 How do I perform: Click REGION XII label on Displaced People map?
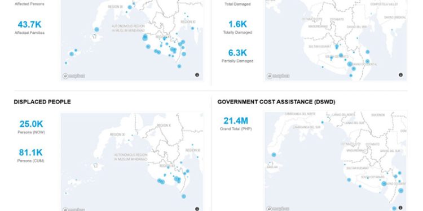point(168,166)
